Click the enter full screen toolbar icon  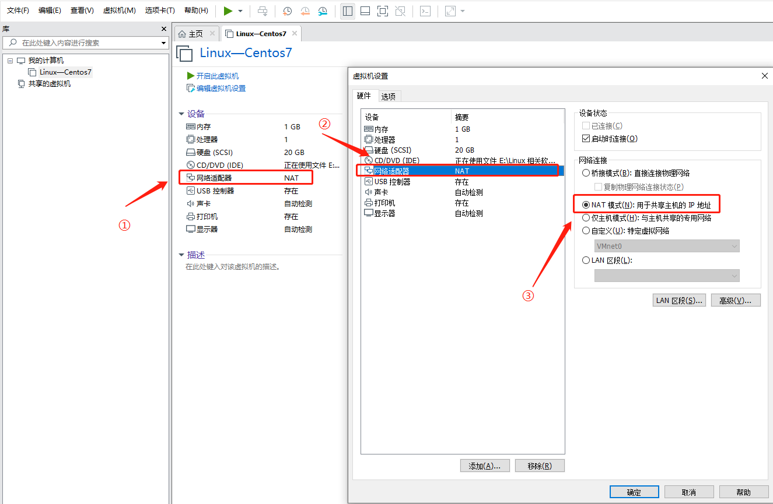click(x=383, y=11)
